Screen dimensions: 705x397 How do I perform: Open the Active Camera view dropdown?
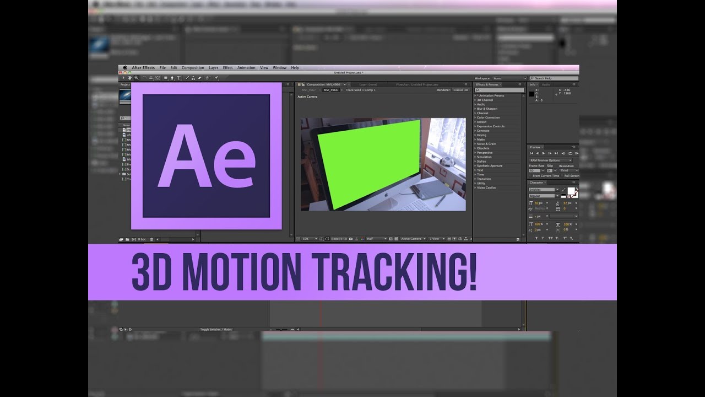point(413,239)
